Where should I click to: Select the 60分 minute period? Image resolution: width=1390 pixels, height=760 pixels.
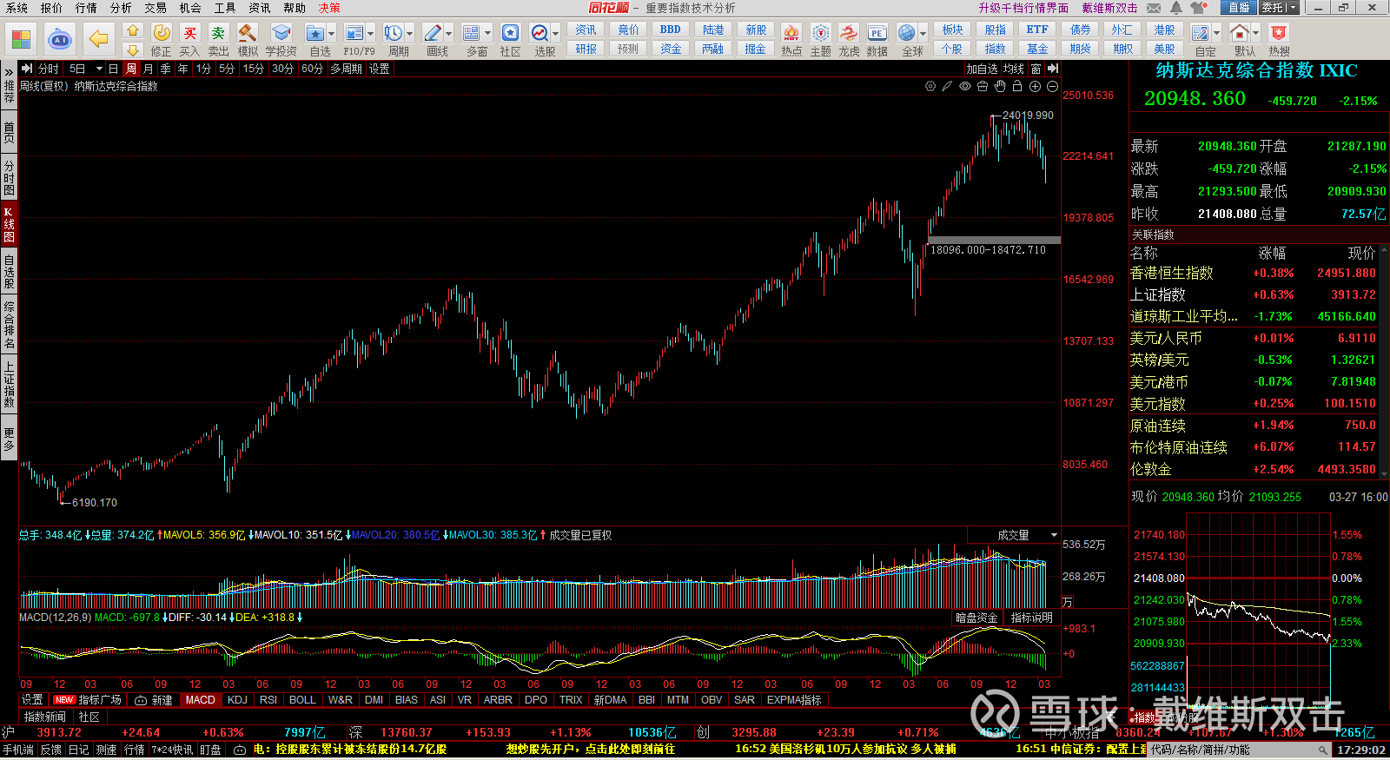coord(312,69)
